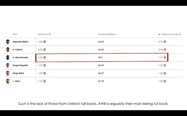
Task: Play Sergio Reguilón's dribbles video icon
Action: 45,65
